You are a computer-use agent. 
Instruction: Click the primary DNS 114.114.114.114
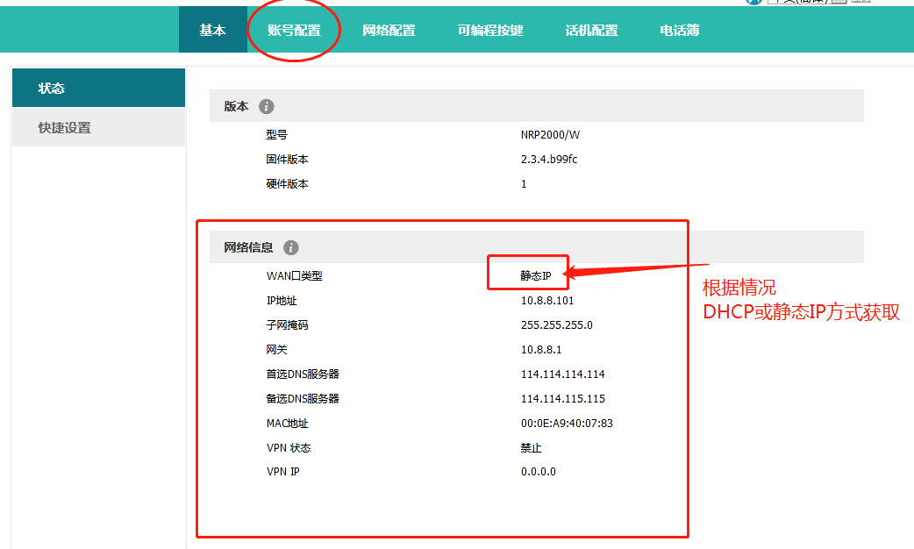pyautogui.click(x=562, y=374)
